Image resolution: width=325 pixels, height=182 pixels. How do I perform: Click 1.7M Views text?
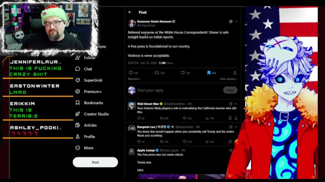(x=166, y=63)
